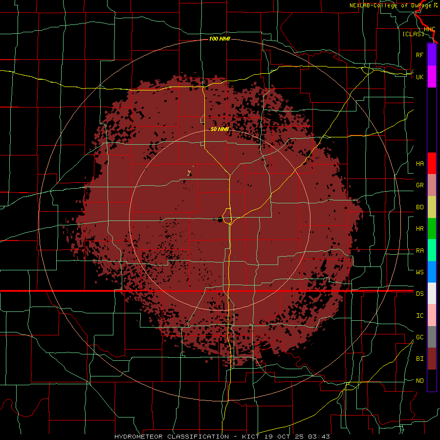This screenshot has width=440, height=440.
Task: Click the GR legend label
Action: click(x=419, y=185)
